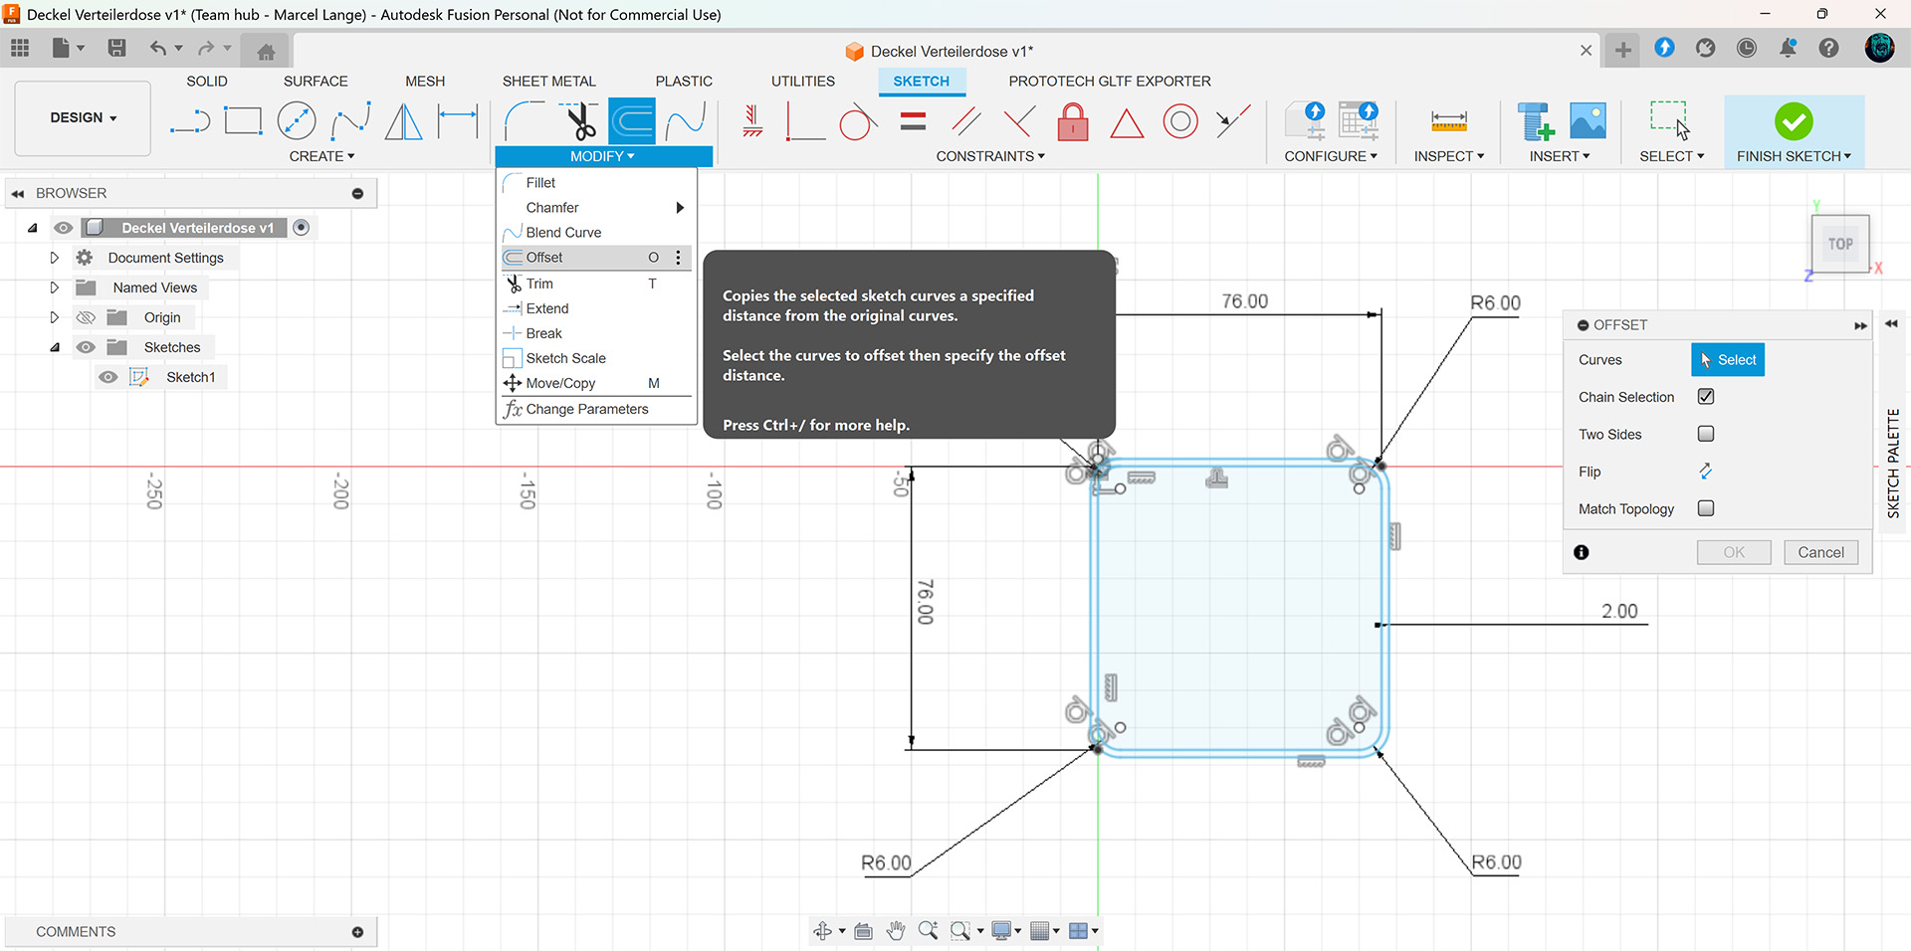This screenshot has height=951, width=1911.
Task: Apply the Midpoint triangle constraint
Action: pyautogui.click(x=1127, y=122)
